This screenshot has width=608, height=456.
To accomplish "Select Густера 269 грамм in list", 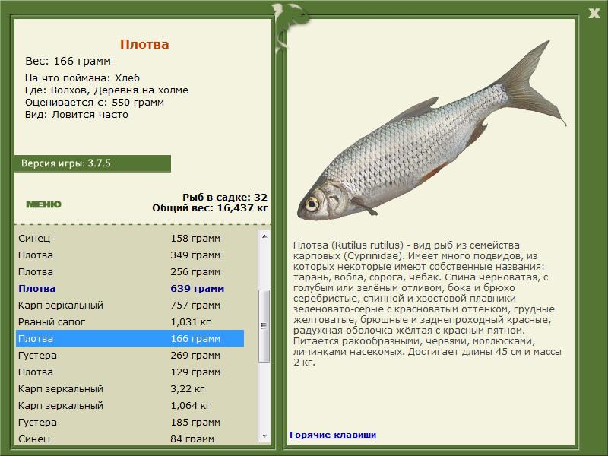I will (129, 355).
